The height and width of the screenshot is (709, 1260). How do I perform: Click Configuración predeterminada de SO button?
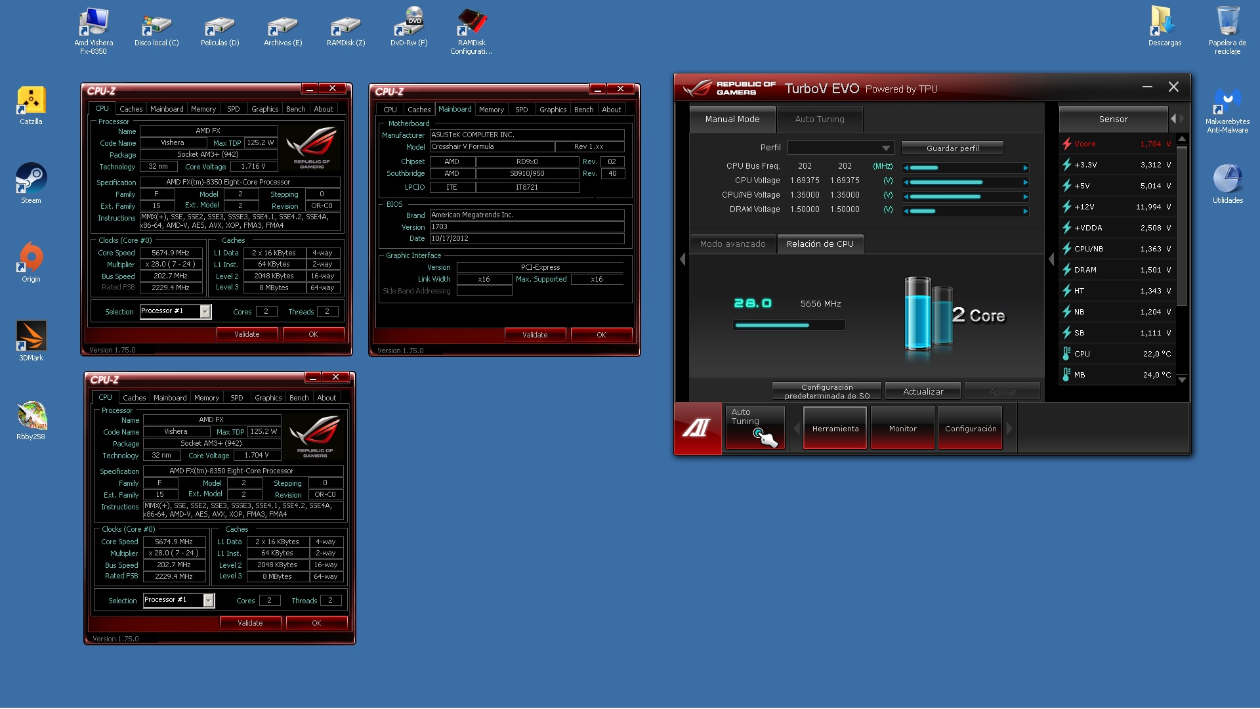(827, 391)
